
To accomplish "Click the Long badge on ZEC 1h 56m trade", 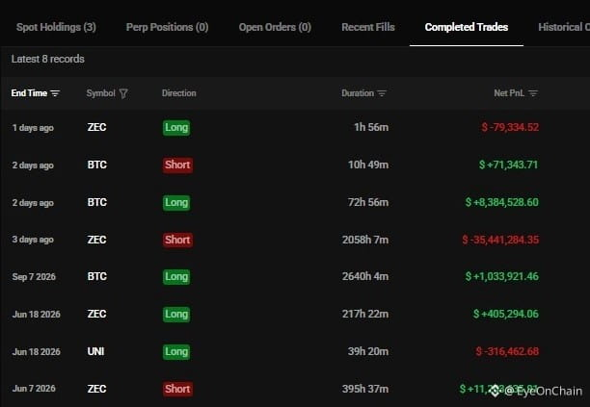I will 176,127.
